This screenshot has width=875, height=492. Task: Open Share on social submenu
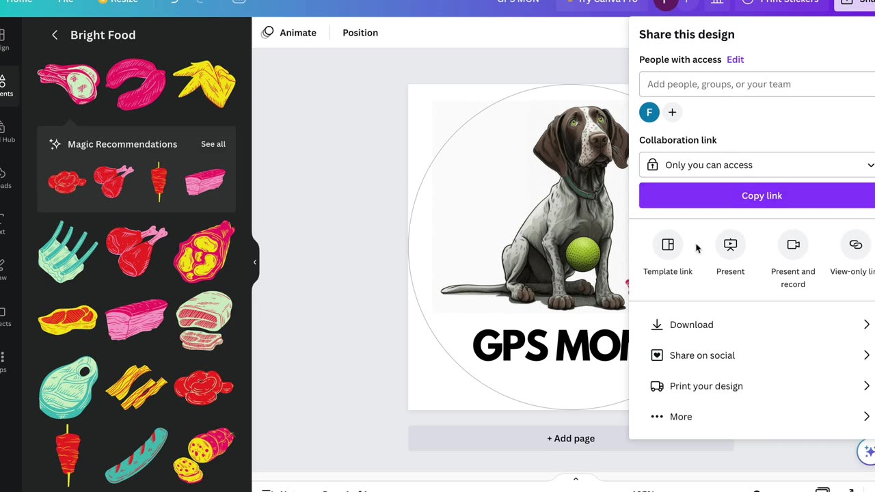click(x=761, y=355)
